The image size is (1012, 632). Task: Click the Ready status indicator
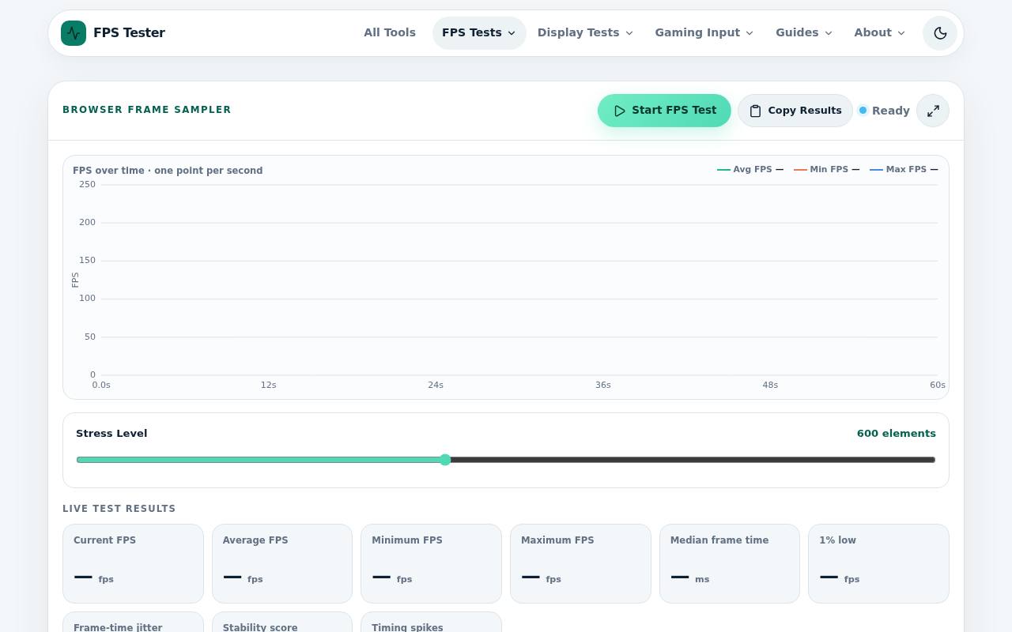point(884,111)
